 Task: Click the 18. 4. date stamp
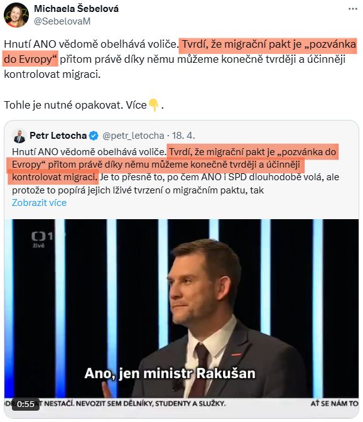coord(183,136)
